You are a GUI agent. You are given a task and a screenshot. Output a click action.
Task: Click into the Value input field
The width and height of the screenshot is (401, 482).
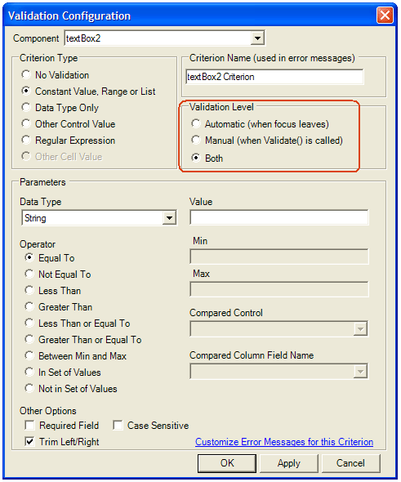279,217
